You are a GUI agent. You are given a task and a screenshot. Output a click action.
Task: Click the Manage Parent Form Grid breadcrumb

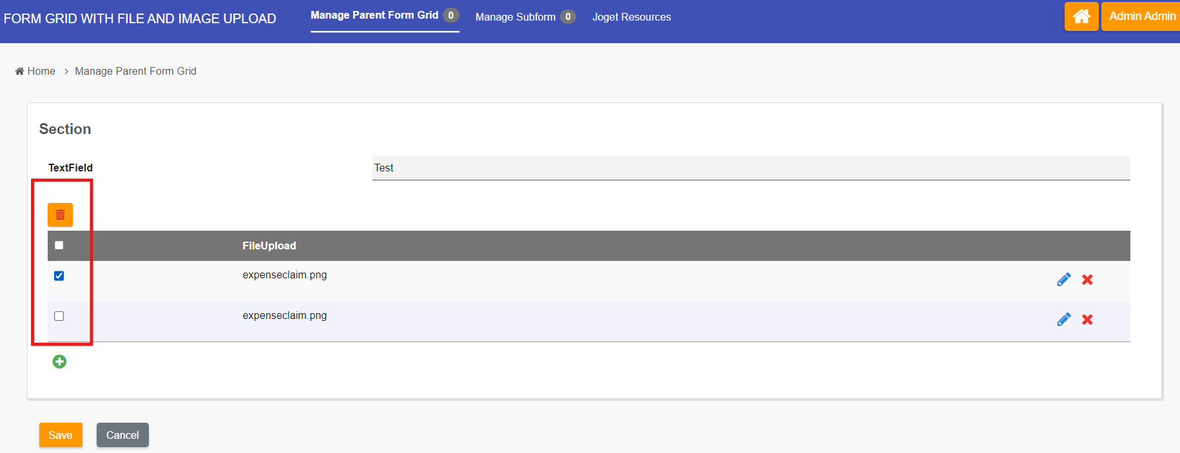pyautogui.click(x=135, y=71)
